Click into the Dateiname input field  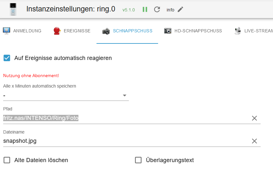tap(124, 141)
